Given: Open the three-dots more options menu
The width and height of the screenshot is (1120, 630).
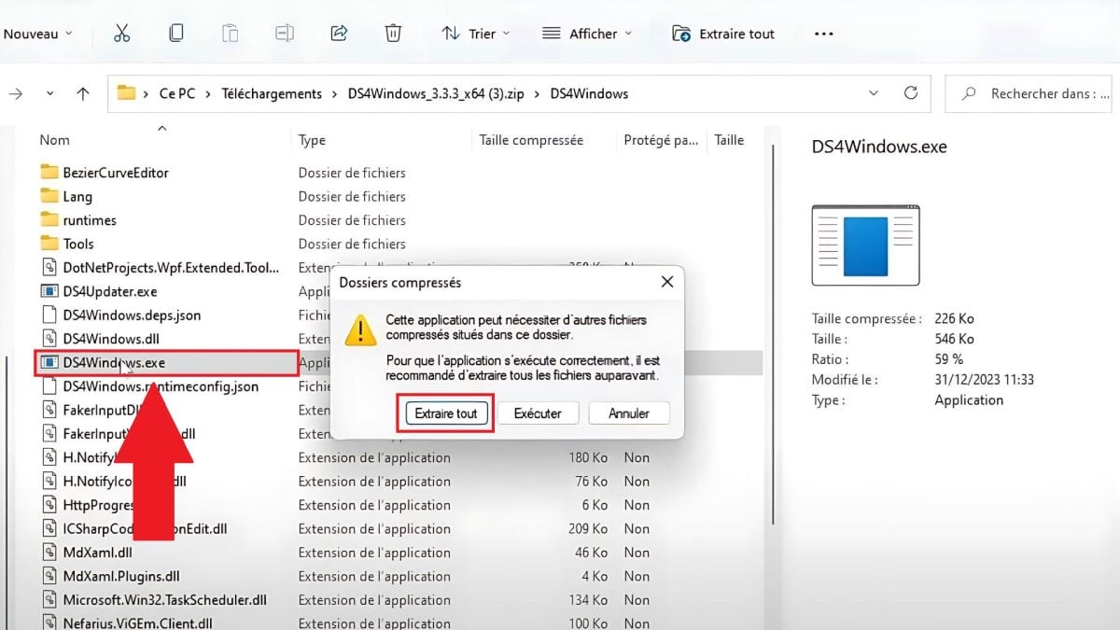Looking at the screenshot, I should tap(823, 34).
